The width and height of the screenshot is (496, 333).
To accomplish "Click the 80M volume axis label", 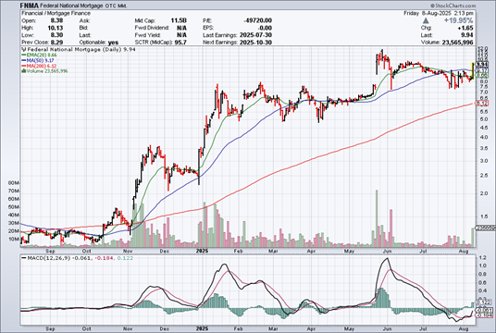I will pyautogui.click(x=14, y=183).
